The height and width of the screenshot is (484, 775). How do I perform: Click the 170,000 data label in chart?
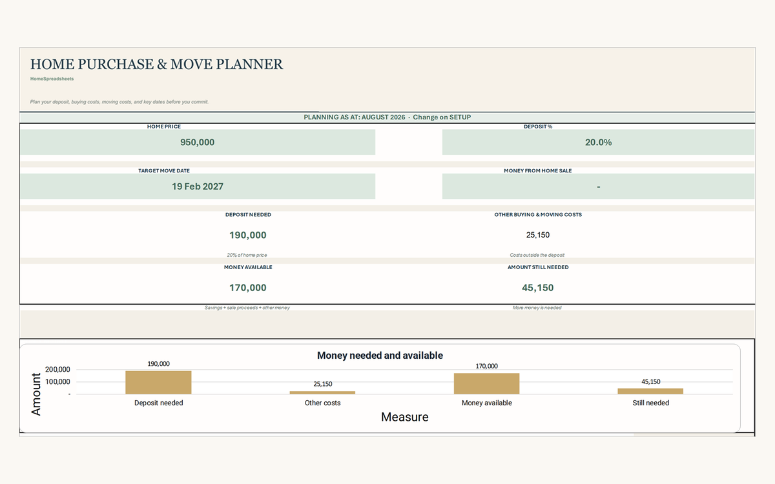pos(487,366)
